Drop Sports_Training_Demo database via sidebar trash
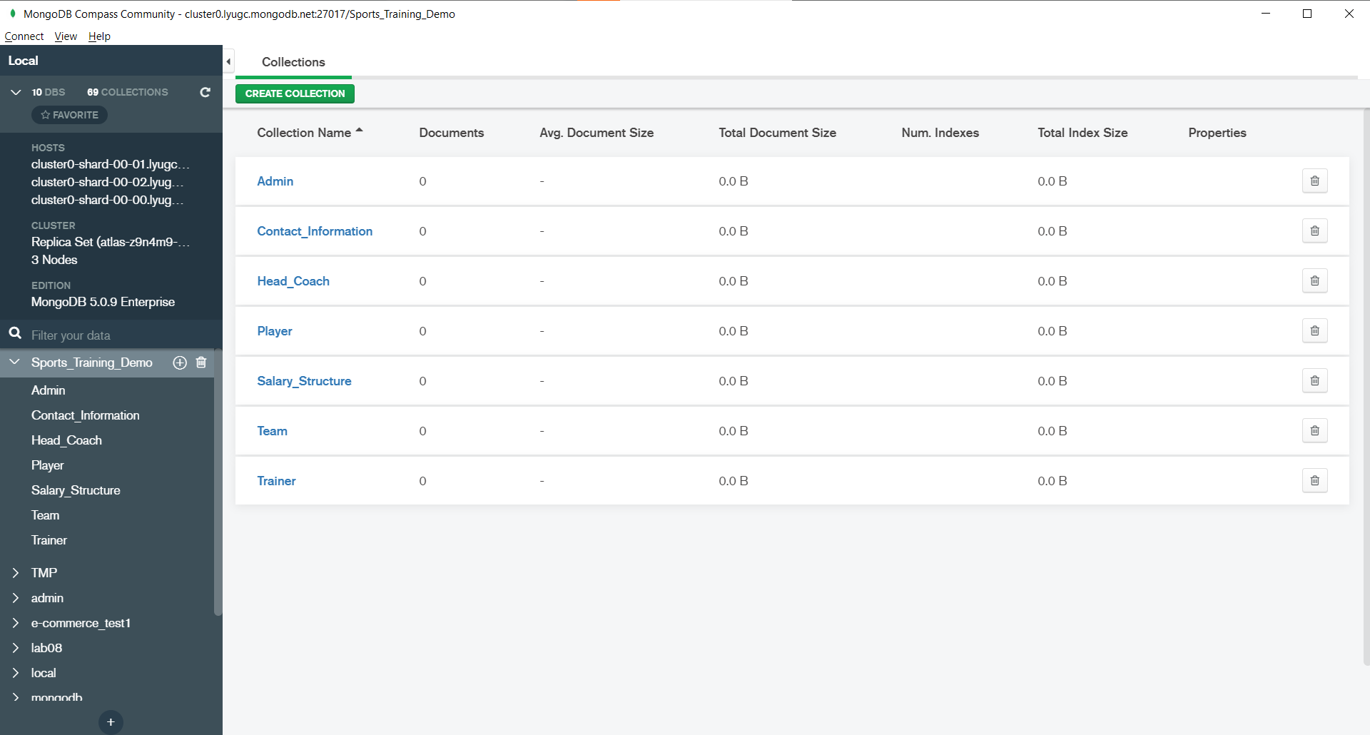Image resolution: width=1370 pixels, height=735 pixels. (201, 363)
